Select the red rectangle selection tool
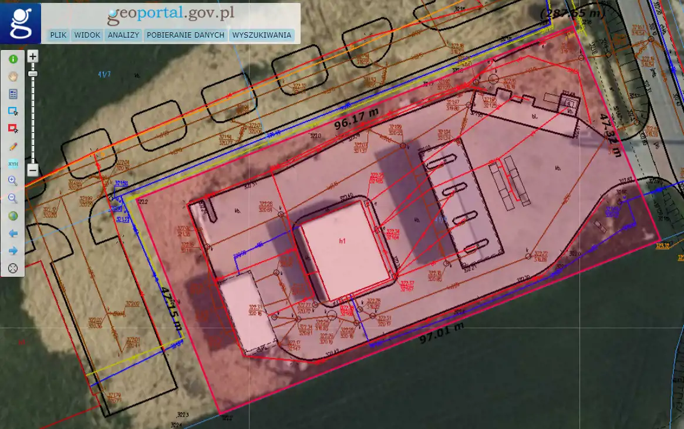Viewport: 684px width, 429px height. (13, 129)
